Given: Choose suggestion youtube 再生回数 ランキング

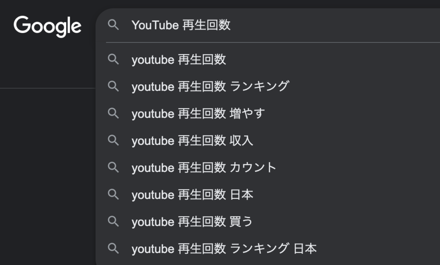Looking at the screenshot, I should point(268,86).
